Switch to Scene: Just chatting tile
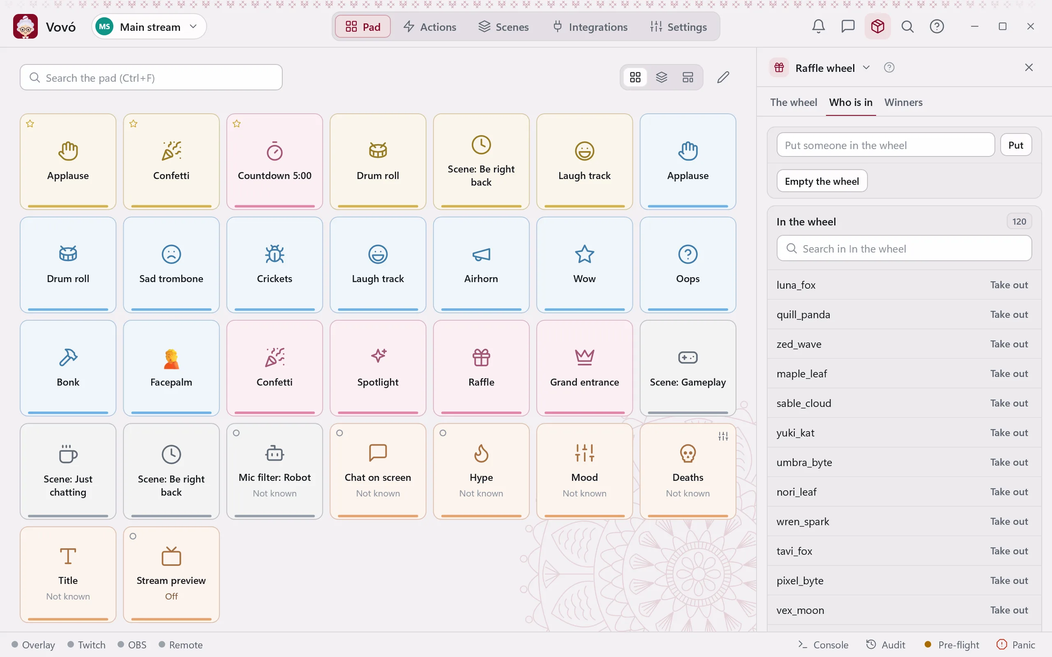This screenshot has height=657, width=1052. click(68, 471)
